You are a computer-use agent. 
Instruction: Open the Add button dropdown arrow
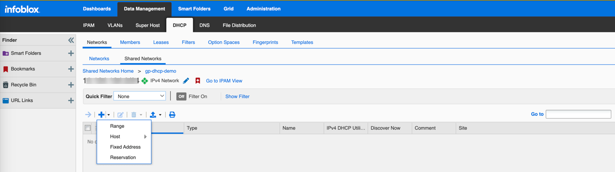pyautogui.click(x=109, y=115)
